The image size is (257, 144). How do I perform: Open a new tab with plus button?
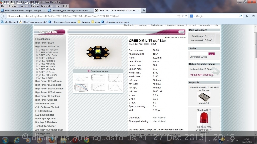[x=144, y=10]
